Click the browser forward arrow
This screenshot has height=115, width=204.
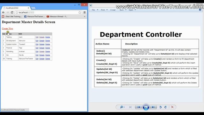pyautogui.click(x=8, y=12)
